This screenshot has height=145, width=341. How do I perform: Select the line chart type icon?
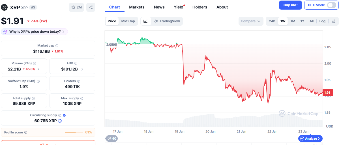pyautogui.click(x=145, y=21)
